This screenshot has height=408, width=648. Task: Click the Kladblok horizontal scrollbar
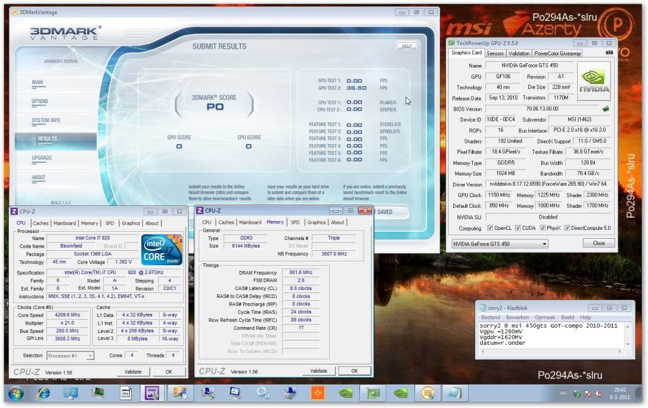[x=551, y=352]
